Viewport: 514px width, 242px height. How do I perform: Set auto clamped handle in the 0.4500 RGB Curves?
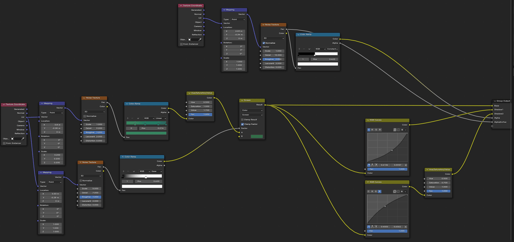pyautogui.click(x=377, y=227)
